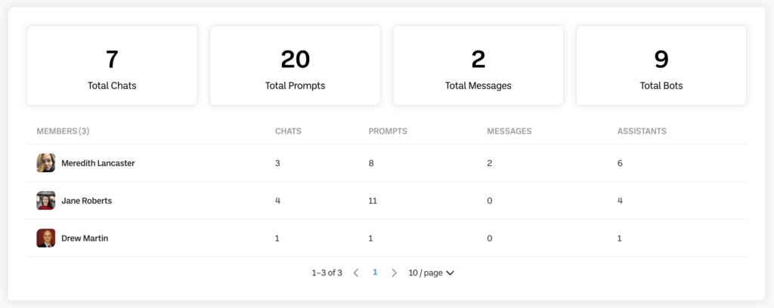Select page number 1 in pagination
Screen dimensions: 774x308
tap(375, 273)
